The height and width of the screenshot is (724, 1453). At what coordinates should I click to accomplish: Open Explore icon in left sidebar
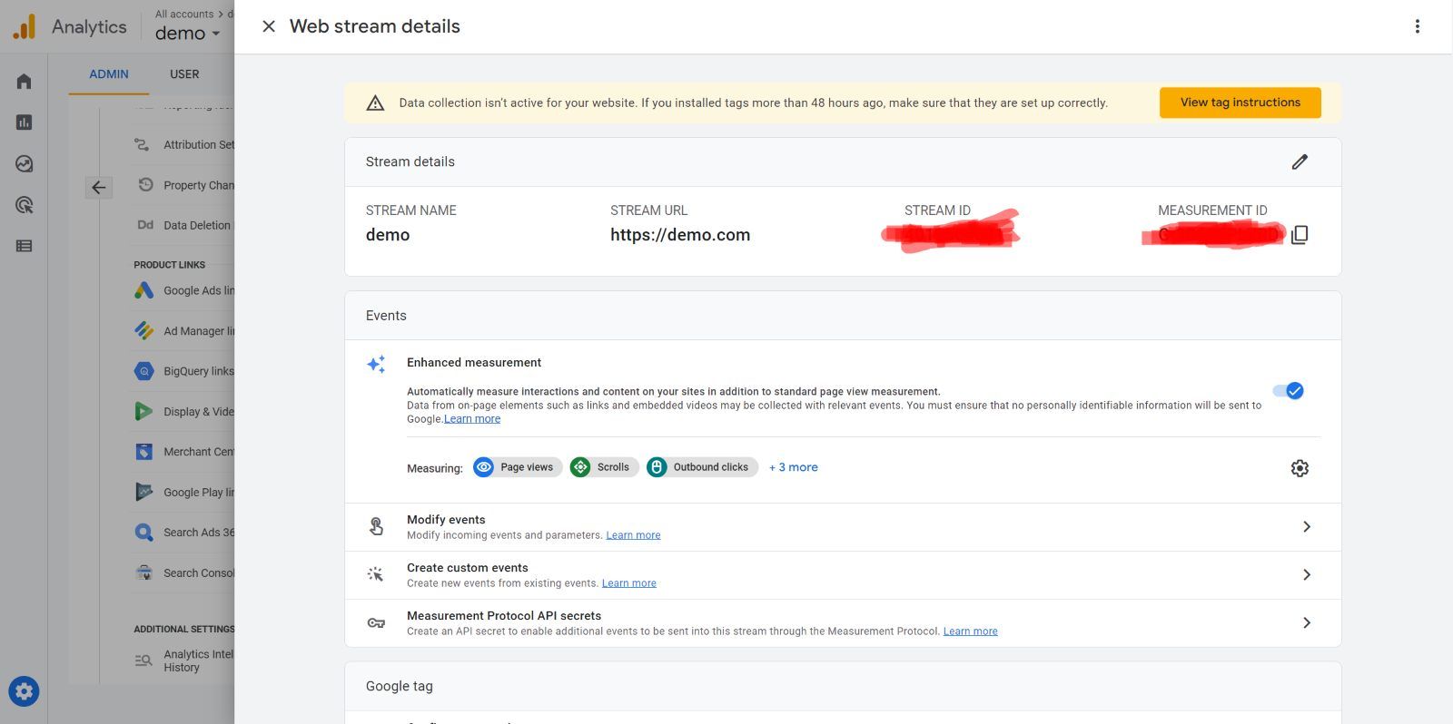tap(25, 164)
